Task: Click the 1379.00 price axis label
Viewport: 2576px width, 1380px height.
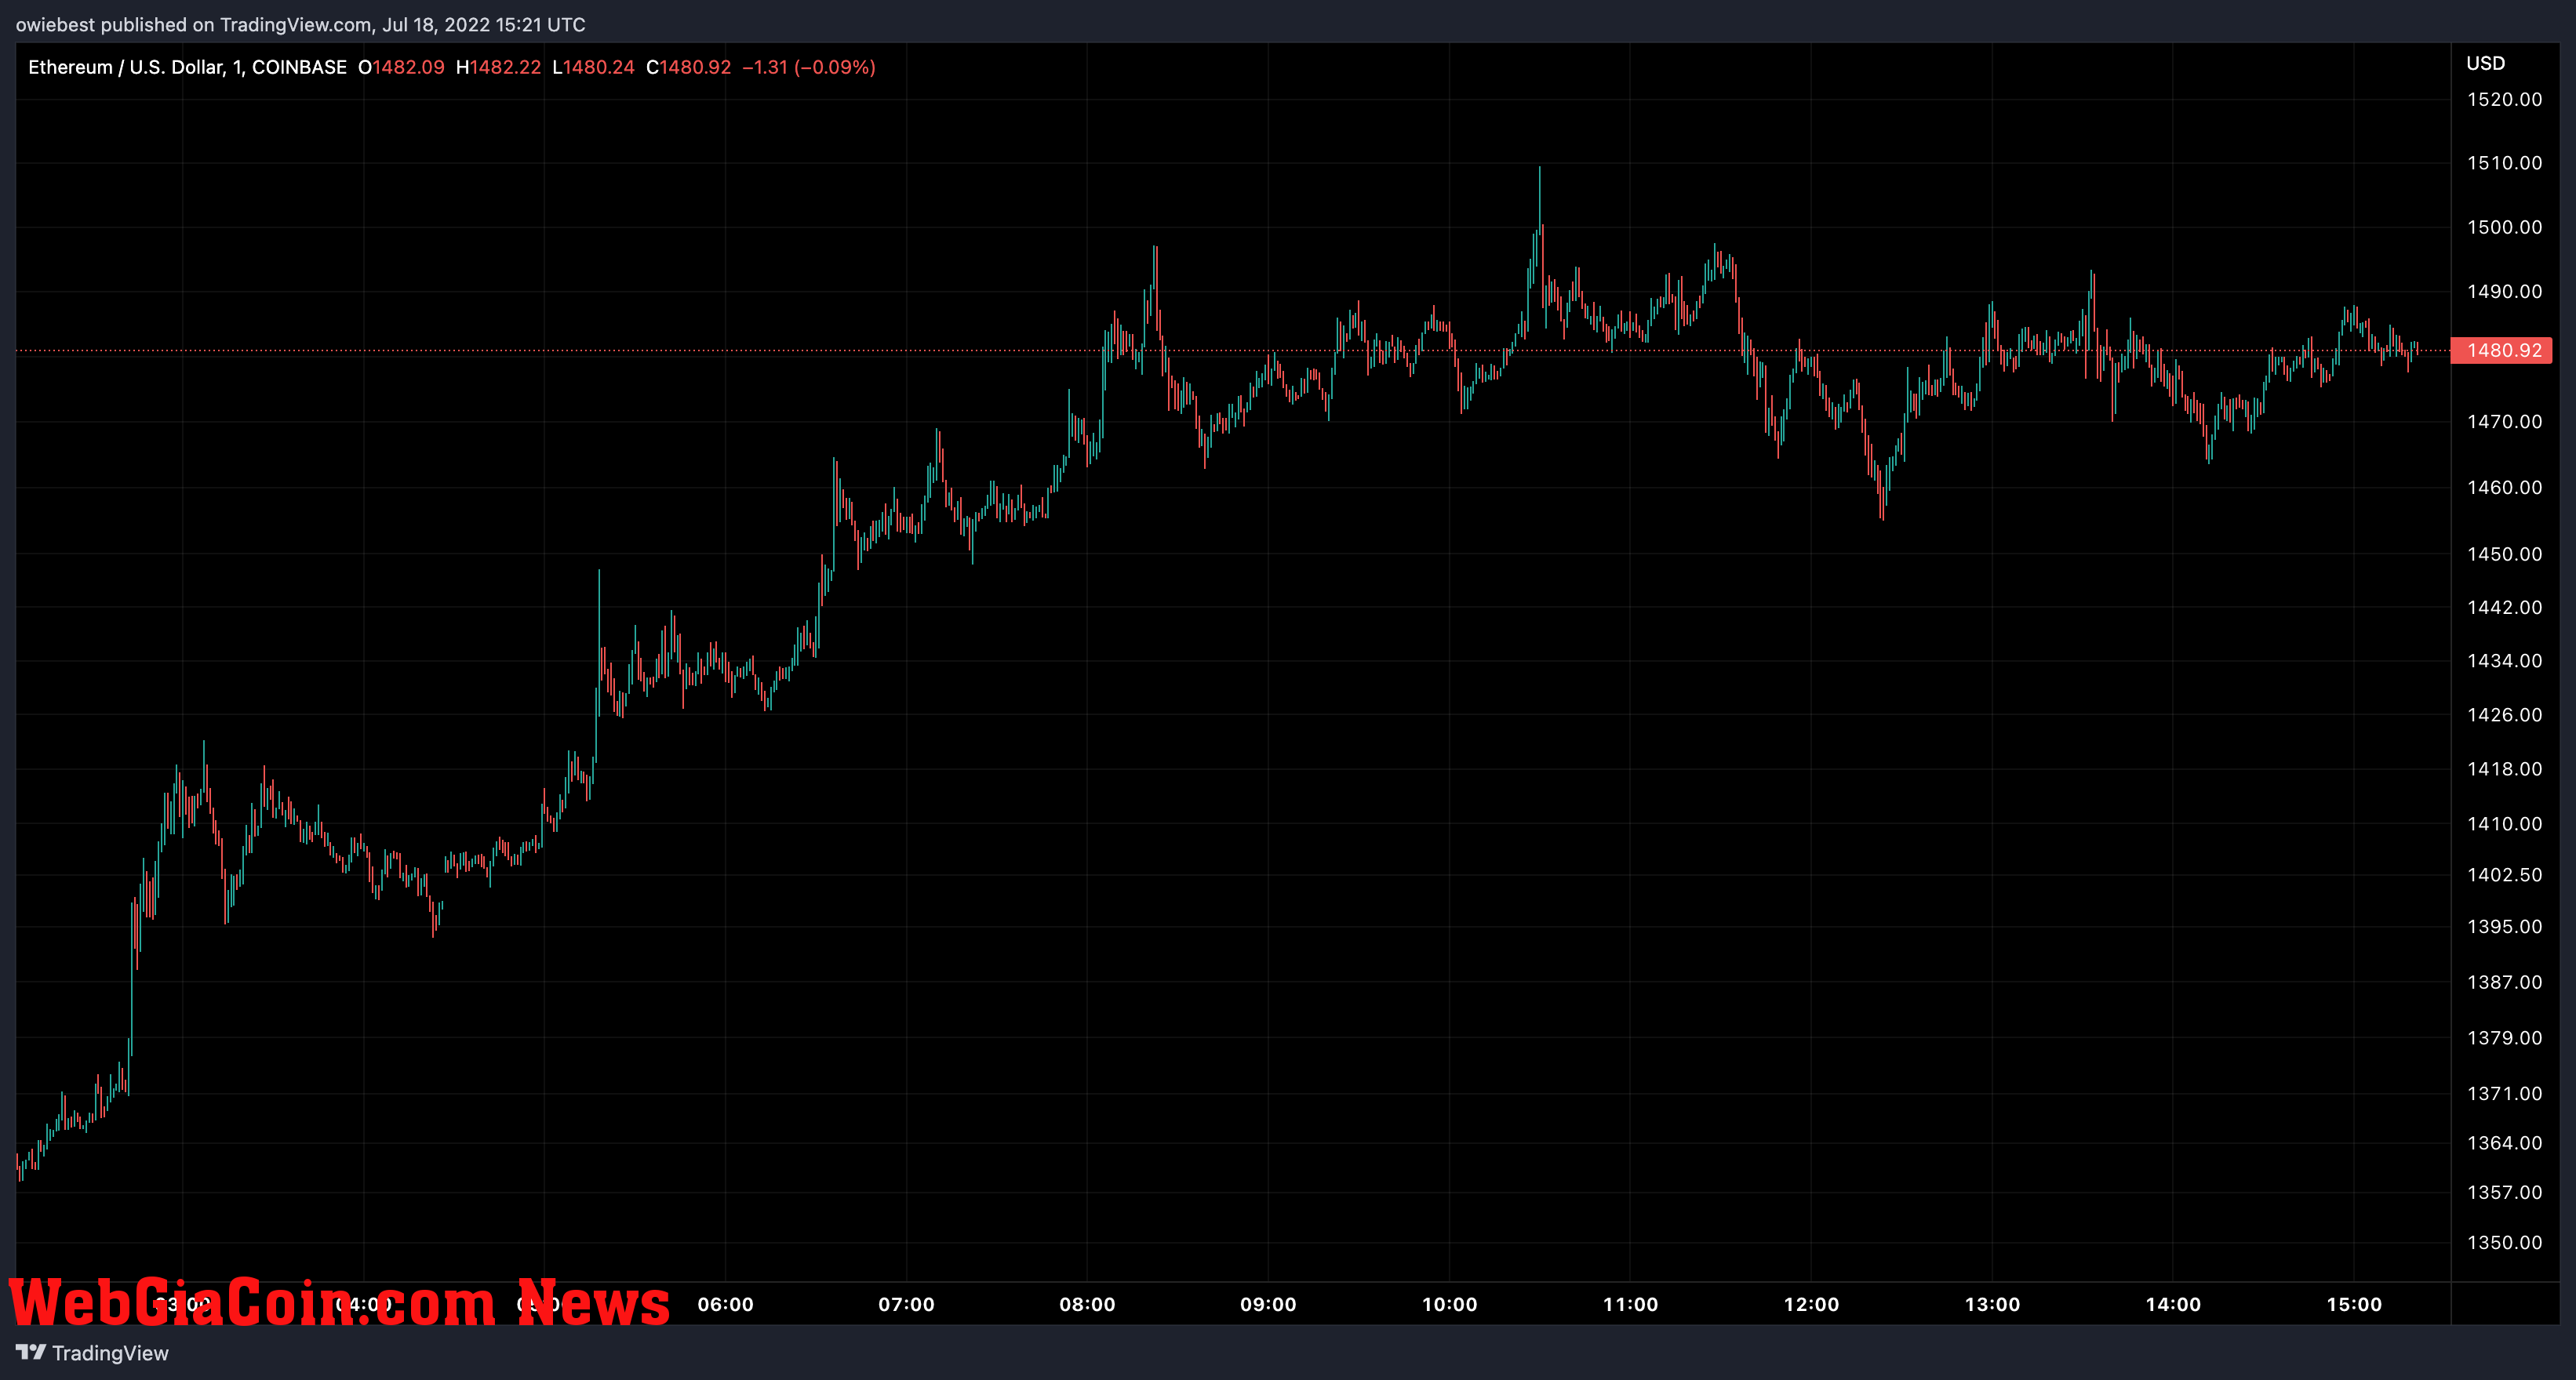Action: point(2504,1037)
